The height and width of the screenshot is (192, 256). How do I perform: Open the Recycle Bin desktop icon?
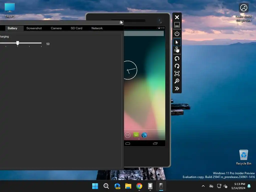click(x=243, y=157)
